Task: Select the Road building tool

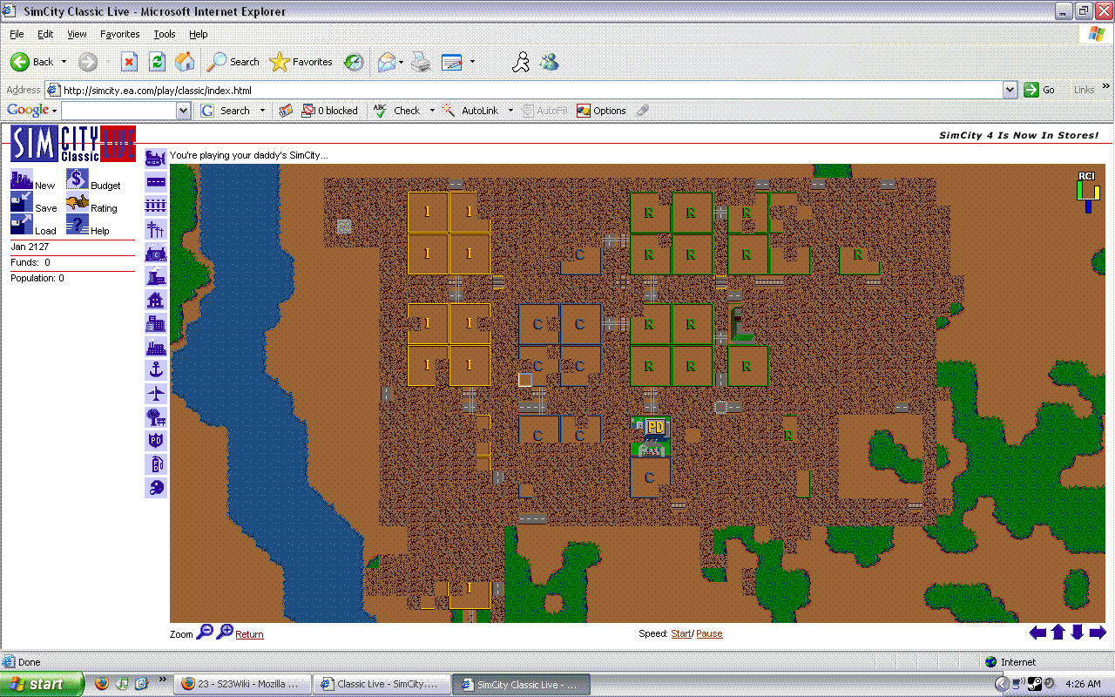Action: point(156,182)
